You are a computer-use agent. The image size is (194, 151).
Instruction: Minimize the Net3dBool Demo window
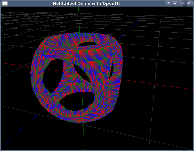(175, 3)
